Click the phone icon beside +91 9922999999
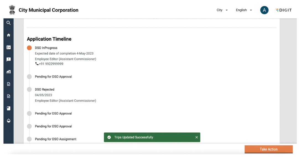Viewport: 307px width, 158px height. pos(37,64)
